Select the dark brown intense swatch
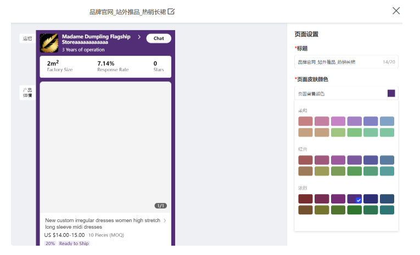Screen dimensions: 420x255 pos(305,210)
